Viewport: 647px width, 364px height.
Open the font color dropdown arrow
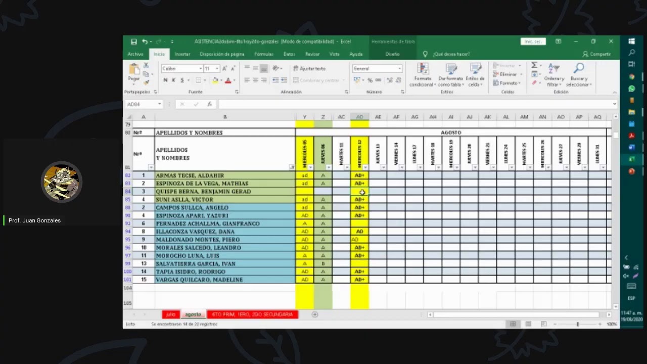[234, 80]
